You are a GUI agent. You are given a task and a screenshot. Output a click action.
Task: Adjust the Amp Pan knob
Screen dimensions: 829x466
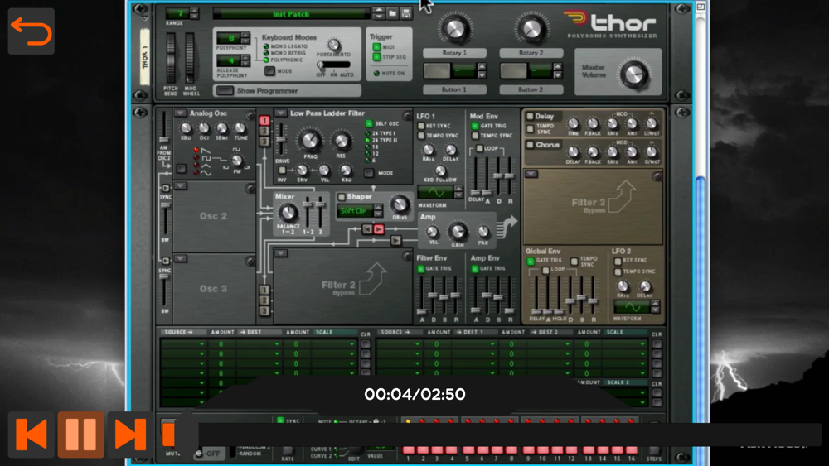point(482,232)
